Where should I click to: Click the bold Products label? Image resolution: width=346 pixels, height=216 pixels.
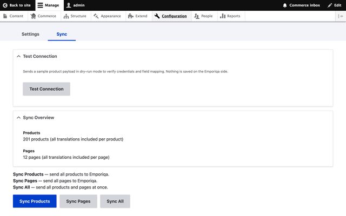point(31,133)
